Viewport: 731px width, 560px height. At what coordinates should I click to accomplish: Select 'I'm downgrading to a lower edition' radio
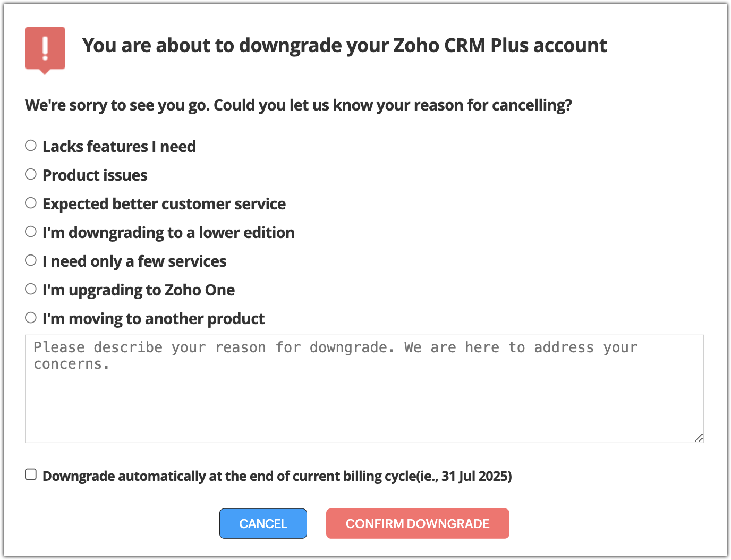[31, 232]
